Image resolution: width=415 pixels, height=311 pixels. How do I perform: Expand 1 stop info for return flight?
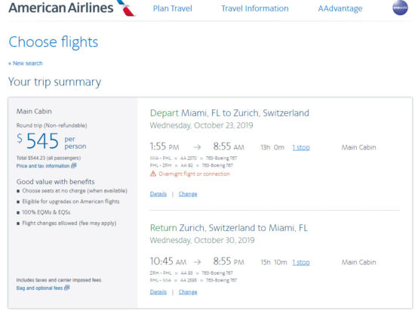click(301, 262)
